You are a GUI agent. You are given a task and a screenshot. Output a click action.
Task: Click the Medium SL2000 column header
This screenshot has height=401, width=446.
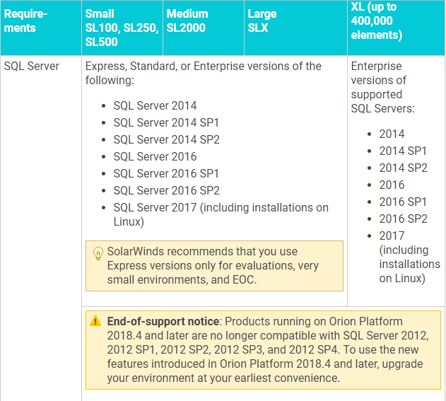click(187, 21)
